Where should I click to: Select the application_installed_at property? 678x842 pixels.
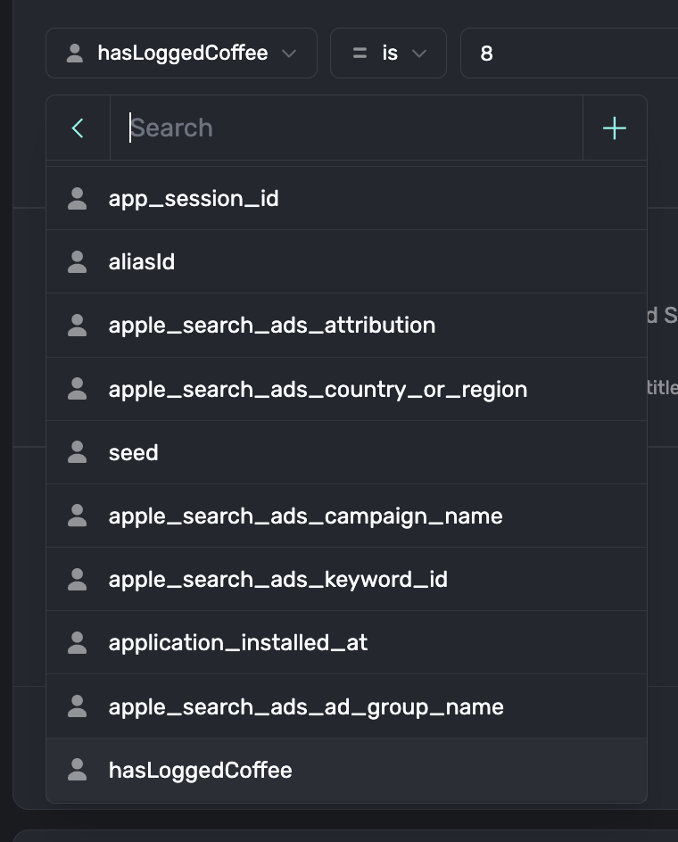[238, 643]
